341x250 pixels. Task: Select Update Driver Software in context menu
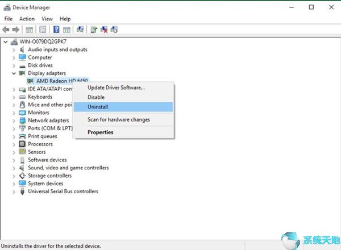coord(116,88)
